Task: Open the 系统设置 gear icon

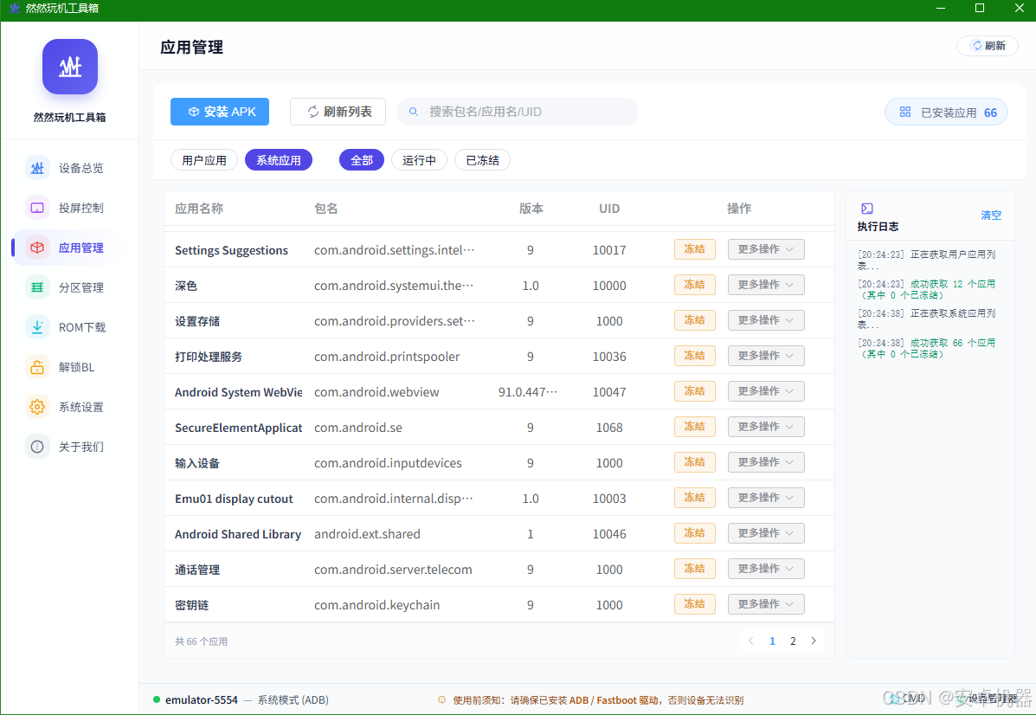Action: (x=37, y=407)
